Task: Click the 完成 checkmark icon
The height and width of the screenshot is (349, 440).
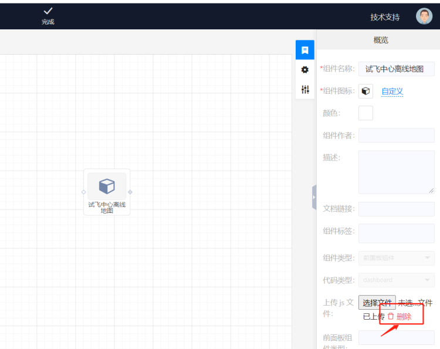Action: point(48,11)
